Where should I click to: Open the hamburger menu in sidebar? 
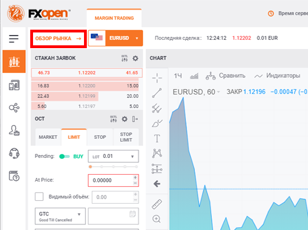14,39
